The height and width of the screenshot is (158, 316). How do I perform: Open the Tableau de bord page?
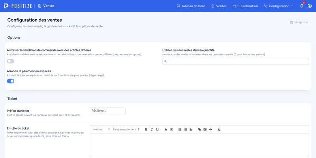pos(191,6)
